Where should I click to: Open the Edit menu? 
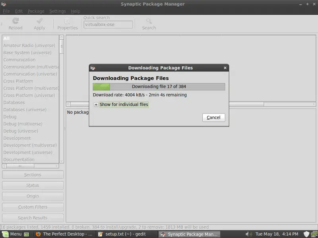click(x=19, y=12)
